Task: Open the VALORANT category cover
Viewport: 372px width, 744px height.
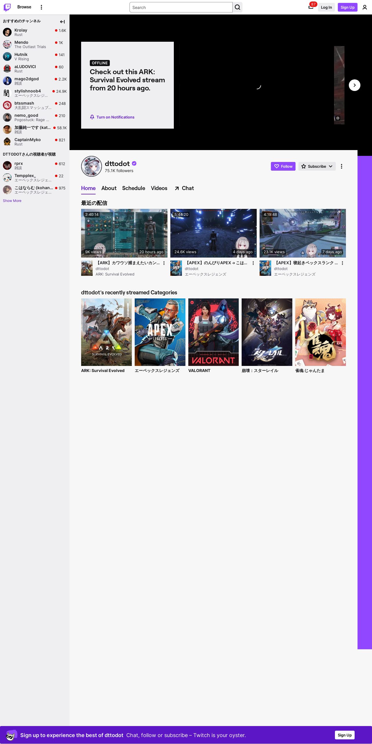Action: (214, 332)
